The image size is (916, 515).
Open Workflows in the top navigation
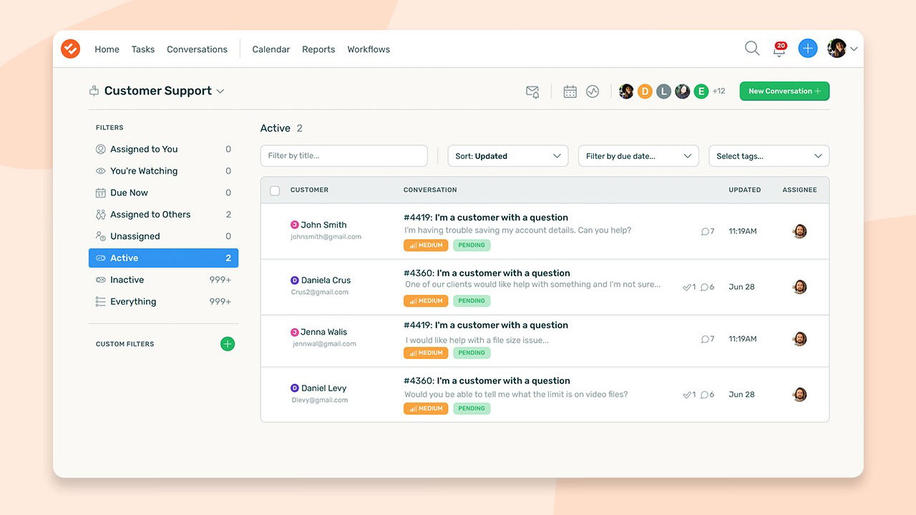coord(369,49)
